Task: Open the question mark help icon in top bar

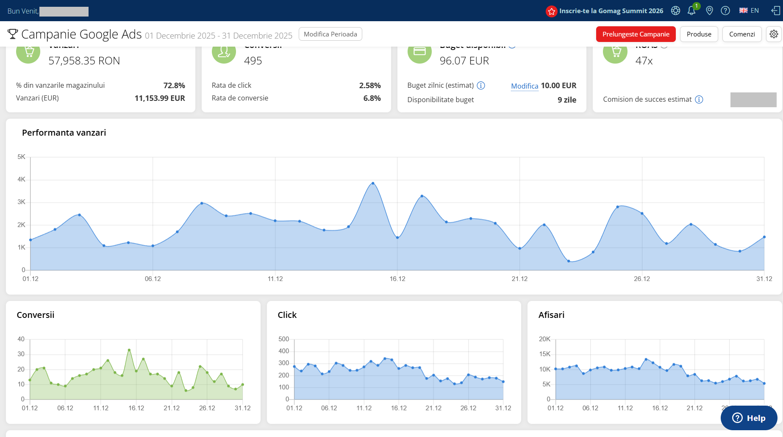Action: coord(725,11)
